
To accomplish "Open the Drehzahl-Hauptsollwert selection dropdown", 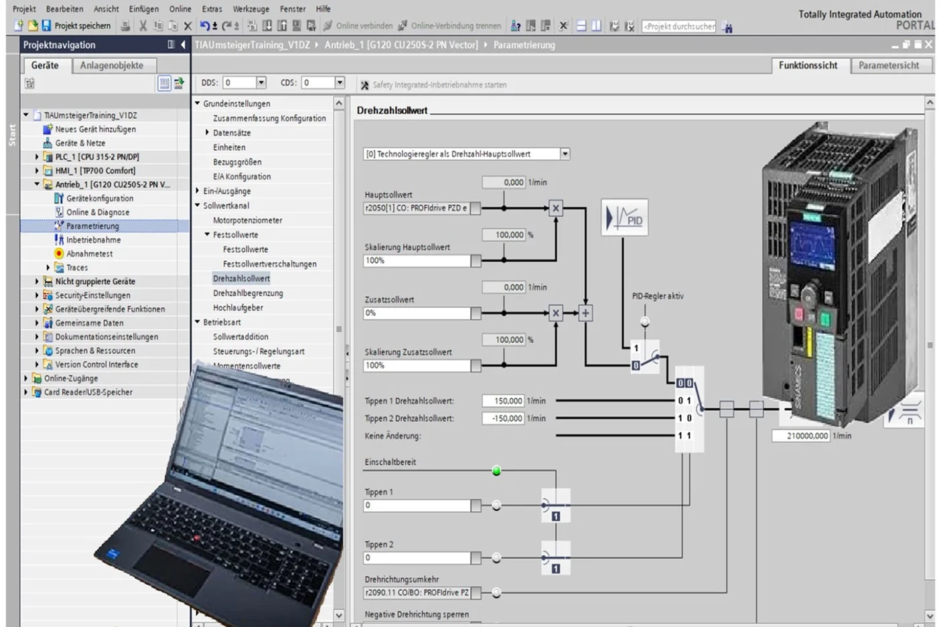I will pyautogui.click(x=565, y=154).
